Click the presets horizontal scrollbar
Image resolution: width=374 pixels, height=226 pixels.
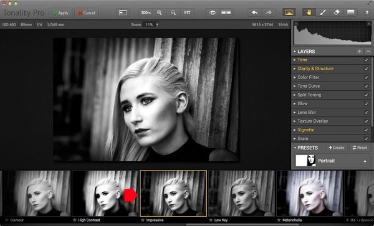click(x=242, y=224)
